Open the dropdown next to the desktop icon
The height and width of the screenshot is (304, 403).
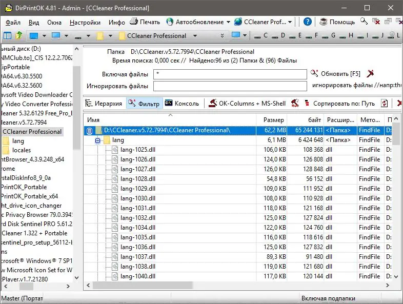[x=45, y=35]
